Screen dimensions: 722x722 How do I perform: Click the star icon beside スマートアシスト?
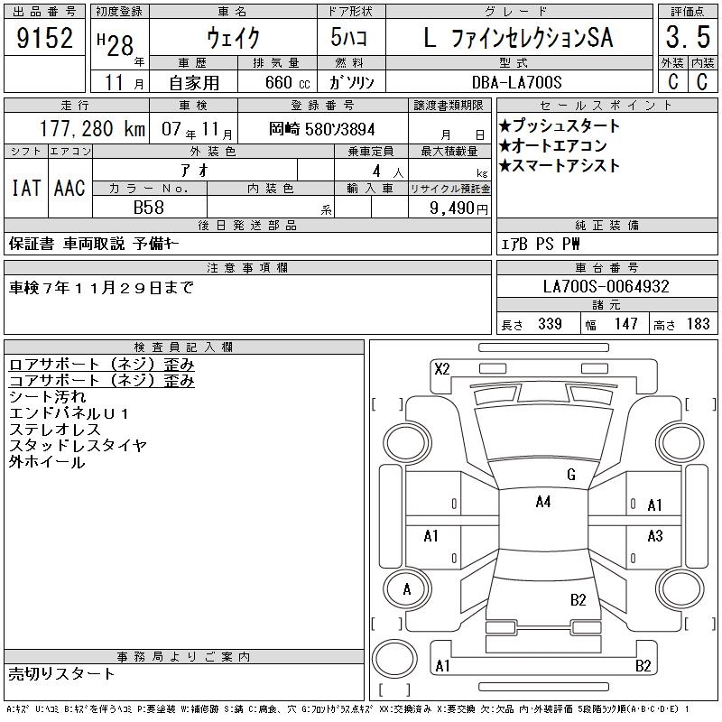tap(505, 165)
